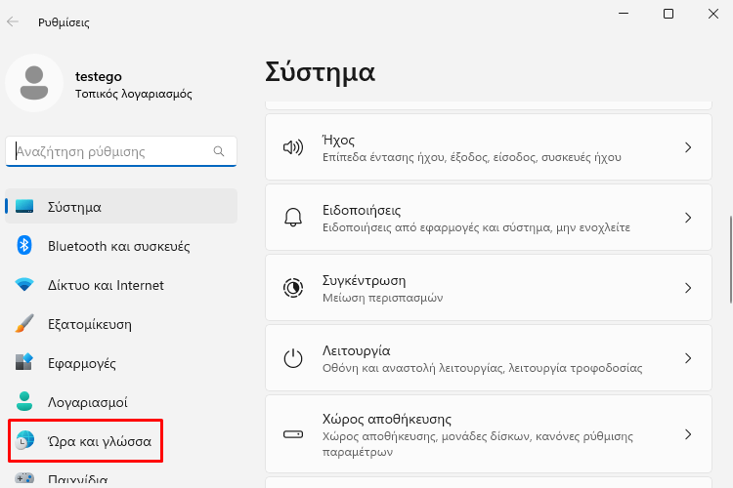Click the vertical scrollbar thumb
This screenshot has width=733, height=488.
tap(730, 260)
